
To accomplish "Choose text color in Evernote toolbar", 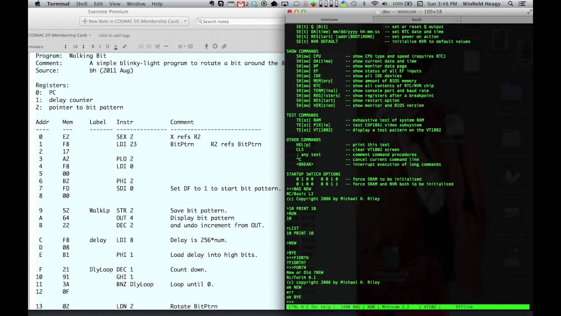I will point(116,47).
